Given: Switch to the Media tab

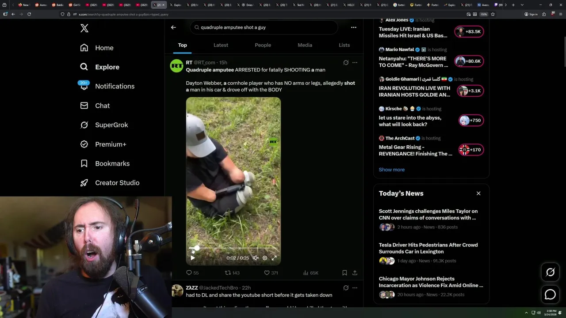Looking at the screenshot, I should point(305,45).
